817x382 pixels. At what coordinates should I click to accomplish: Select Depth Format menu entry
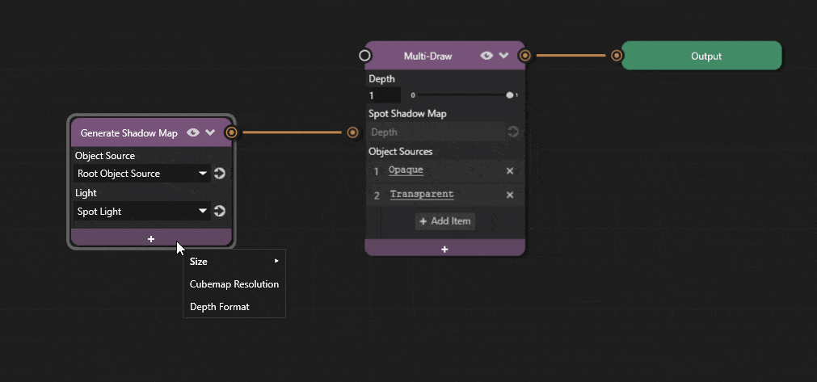(x=219, y=307)
